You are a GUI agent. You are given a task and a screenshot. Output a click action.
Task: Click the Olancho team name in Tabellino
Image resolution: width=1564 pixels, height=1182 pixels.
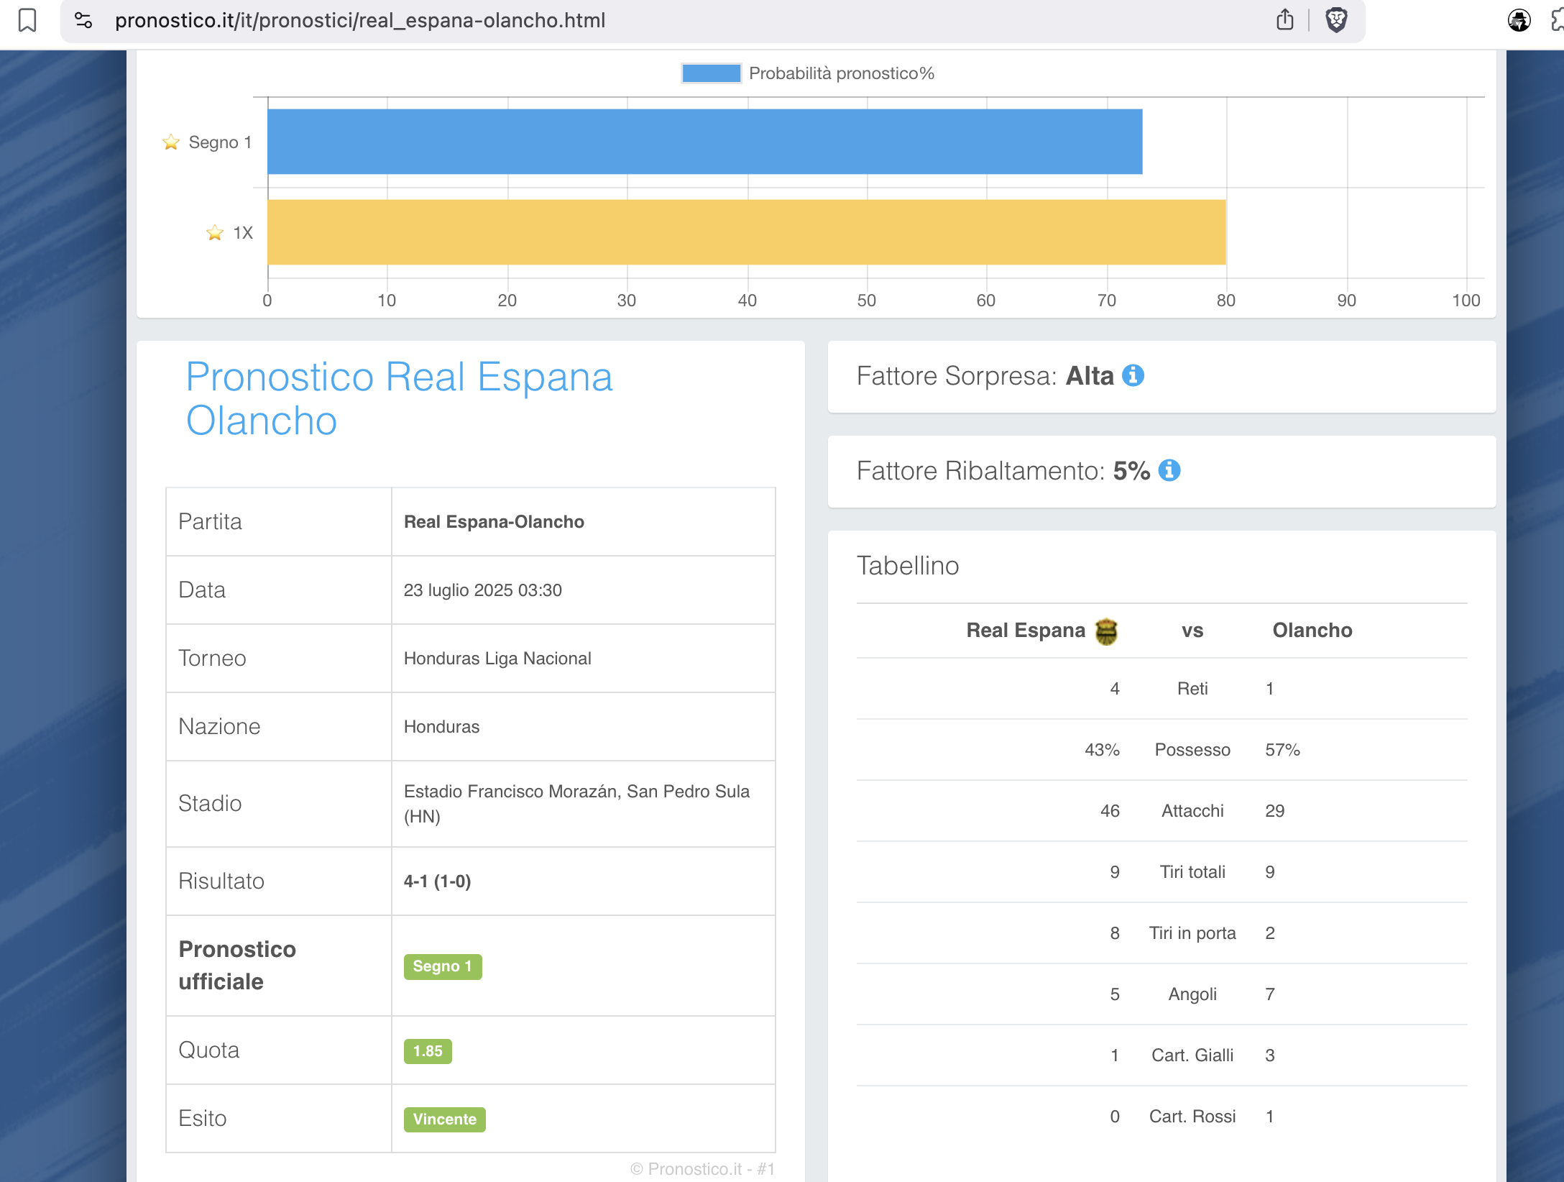pyautogui.click(x=1312, y=631)
